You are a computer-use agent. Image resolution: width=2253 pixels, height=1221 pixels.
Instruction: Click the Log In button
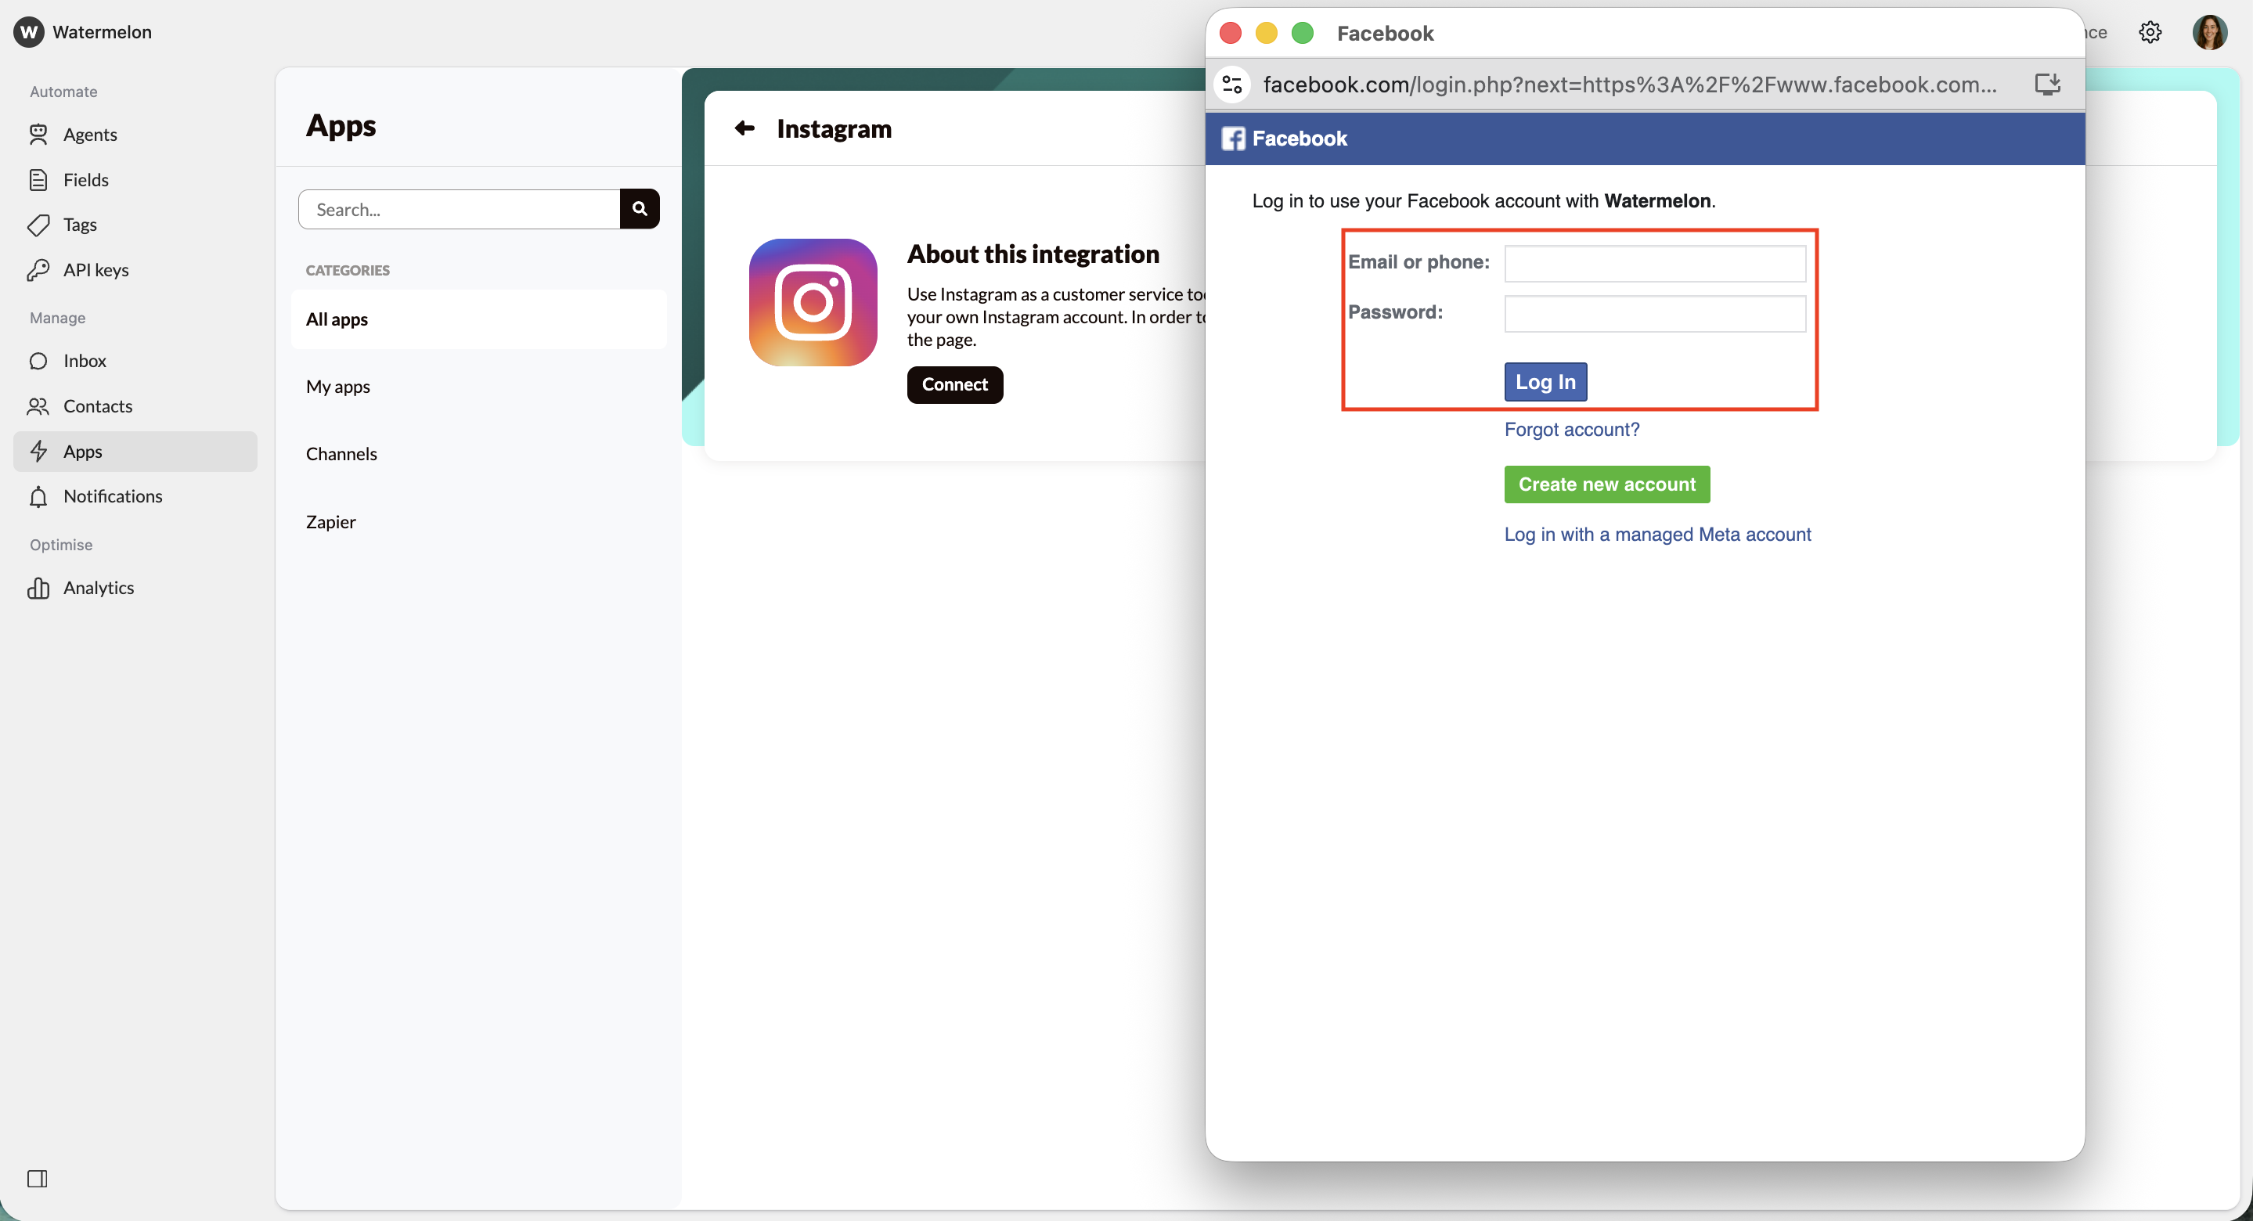click(x=1544, y=381)
